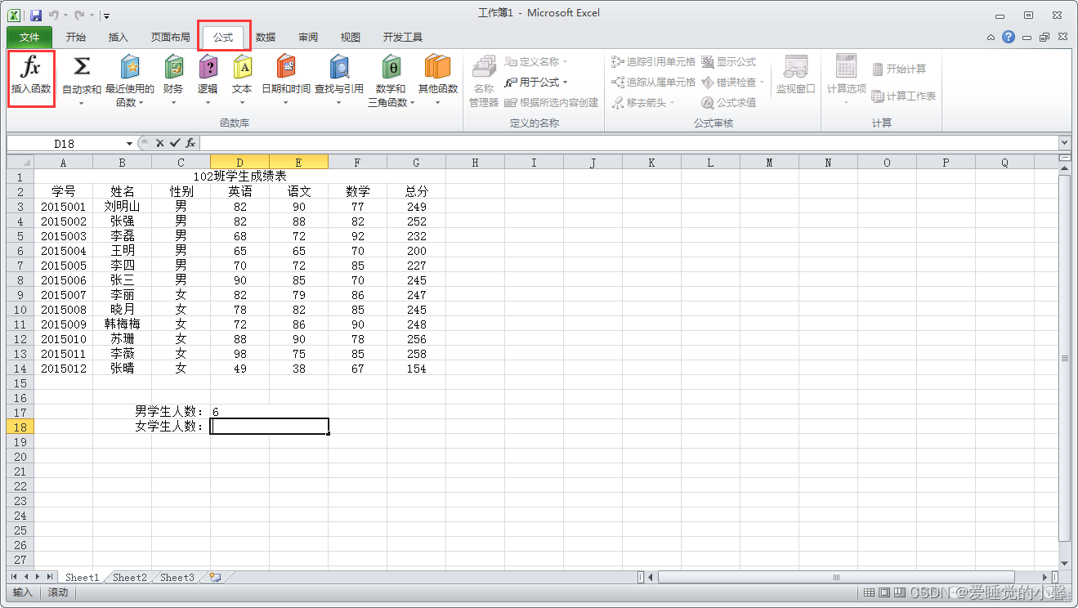Expand the Define Name (定义名称) dropdown arrow
Image resolution: width=1078 pixels, height=608 pixels.
click(x=565, y=62)
